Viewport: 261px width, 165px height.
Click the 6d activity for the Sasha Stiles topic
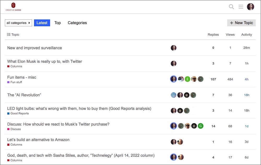click(x=247, y=157)
